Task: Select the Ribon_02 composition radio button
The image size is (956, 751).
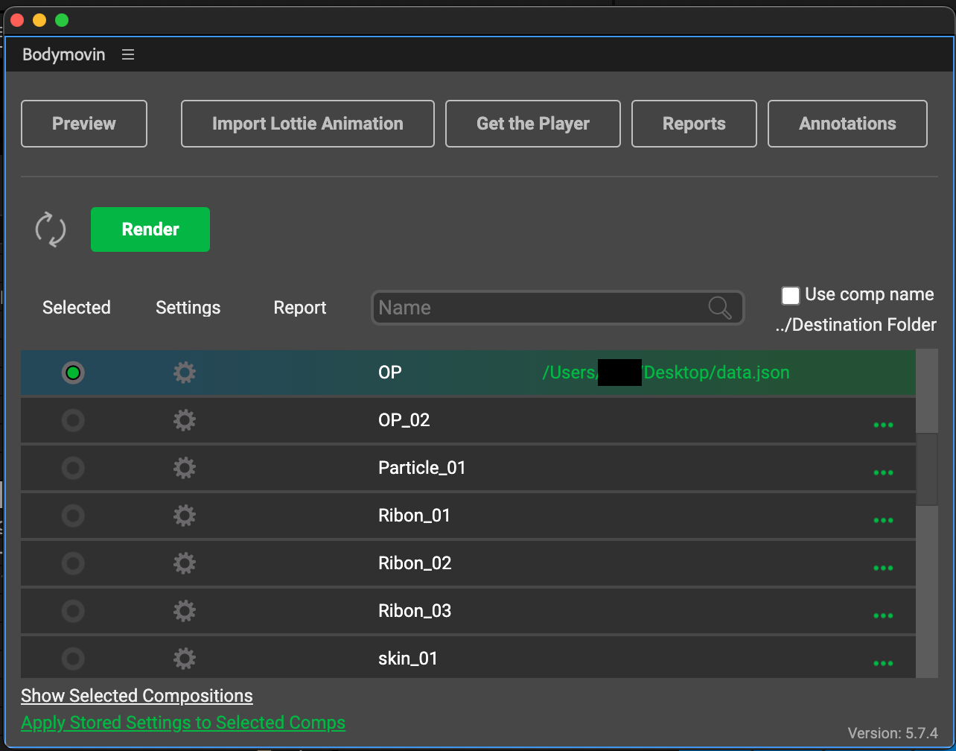Action: pyautogui.click(x=73, y=563)
